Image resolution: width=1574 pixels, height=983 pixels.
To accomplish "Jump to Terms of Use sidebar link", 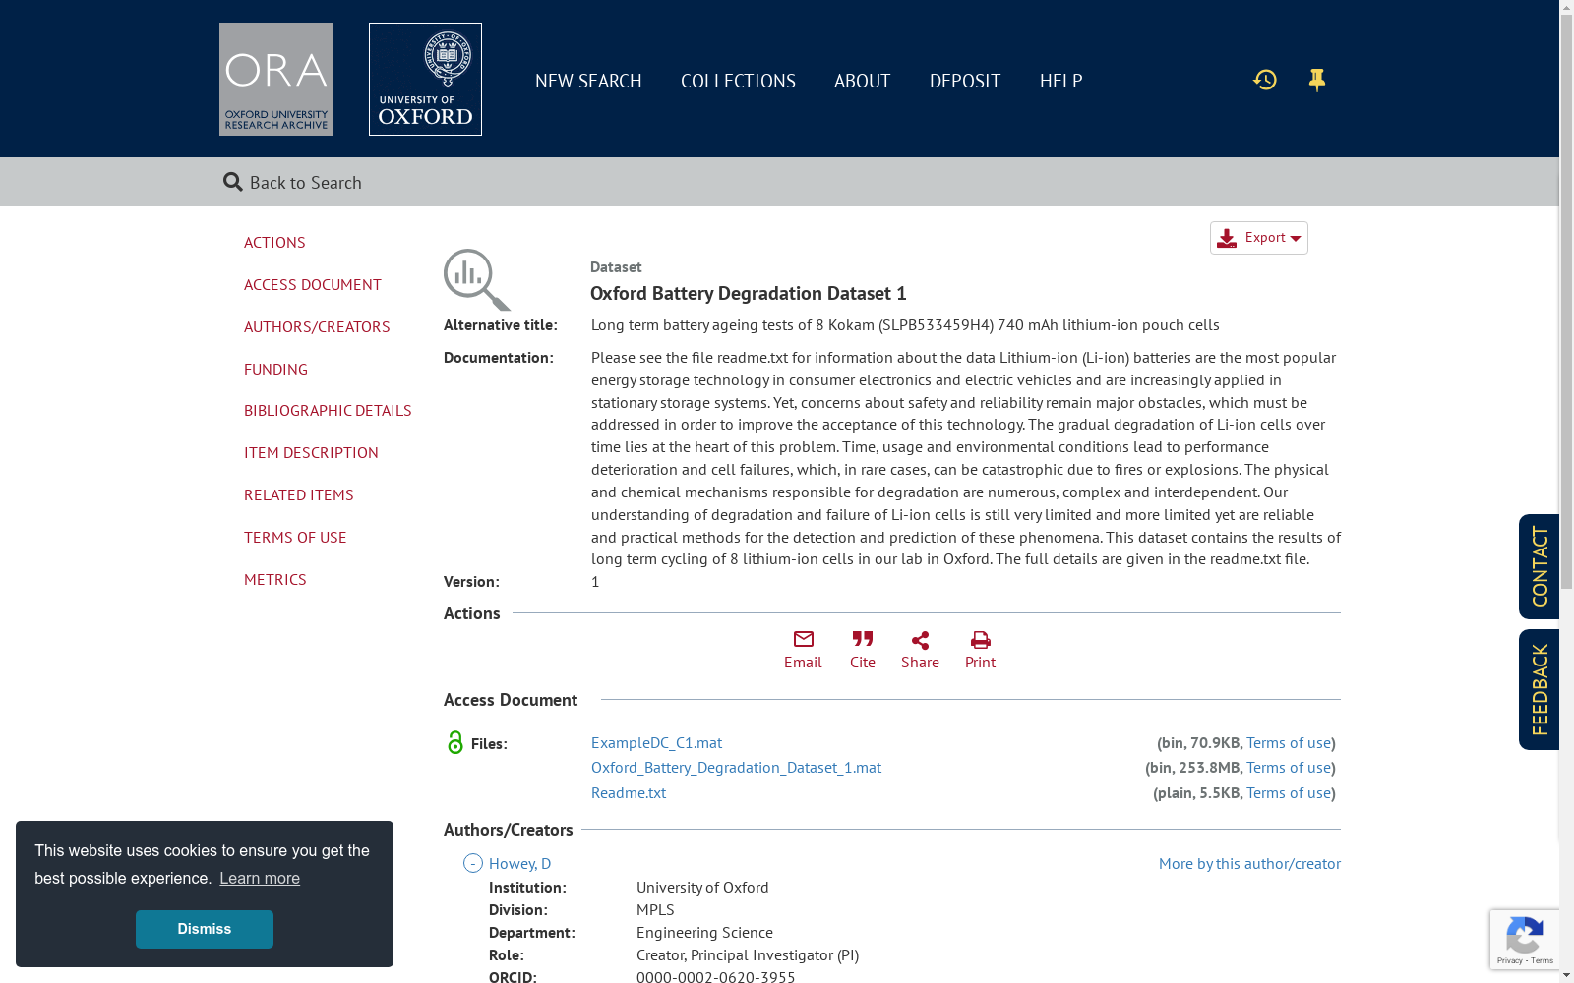I will (295, 537).
